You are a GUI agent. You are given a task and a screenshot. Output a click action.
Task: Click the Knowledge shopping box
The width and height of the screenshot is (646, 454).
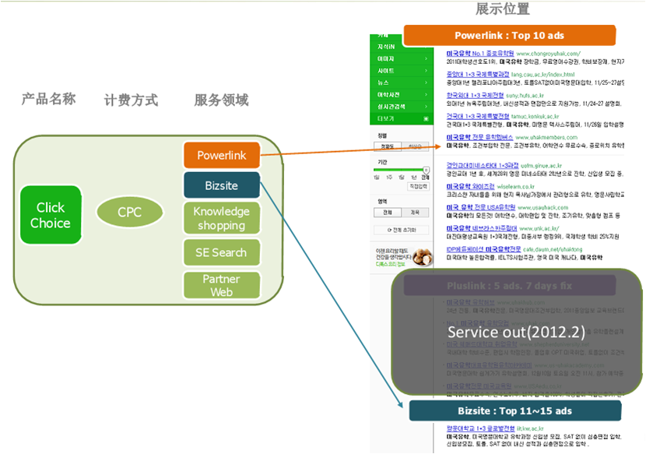222,218
